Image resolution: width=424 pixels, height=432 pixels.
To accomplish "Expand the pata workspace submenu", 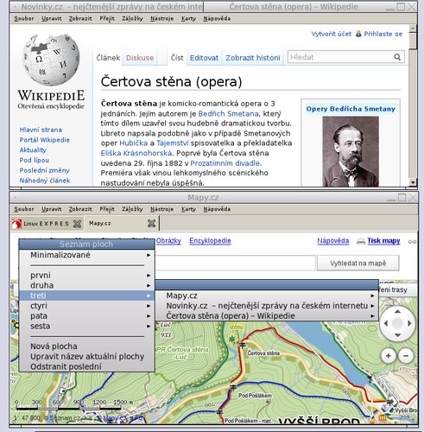I will click(x=87, y=316).
